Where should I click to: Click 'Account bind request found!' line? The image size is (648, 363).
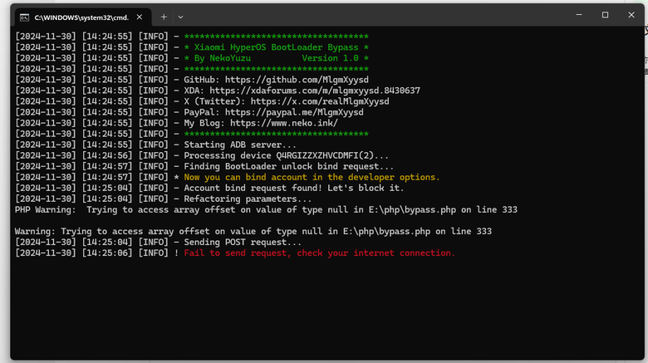click(x=294, y=188)
